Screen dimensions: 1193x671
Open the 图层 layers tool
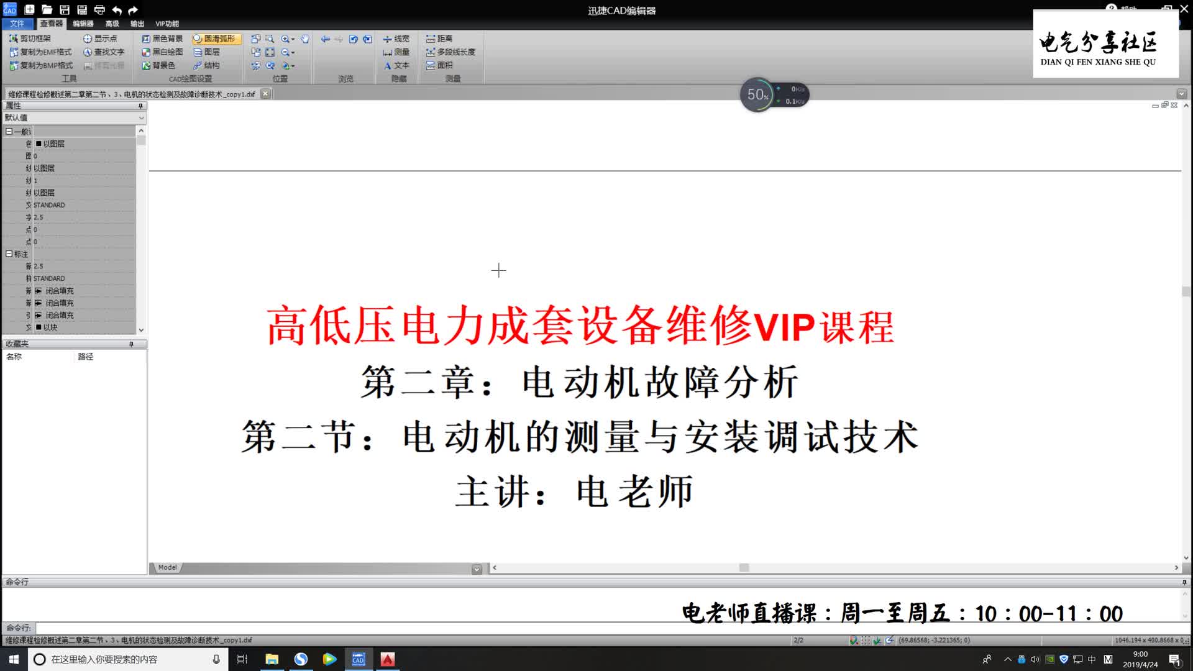[x=206, y=52]
